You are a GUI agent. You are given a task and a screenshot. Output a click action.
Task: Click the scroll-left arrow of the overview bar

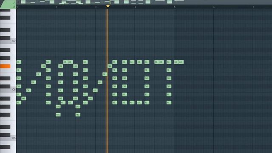pyautogui.click(x=18, y=2)
